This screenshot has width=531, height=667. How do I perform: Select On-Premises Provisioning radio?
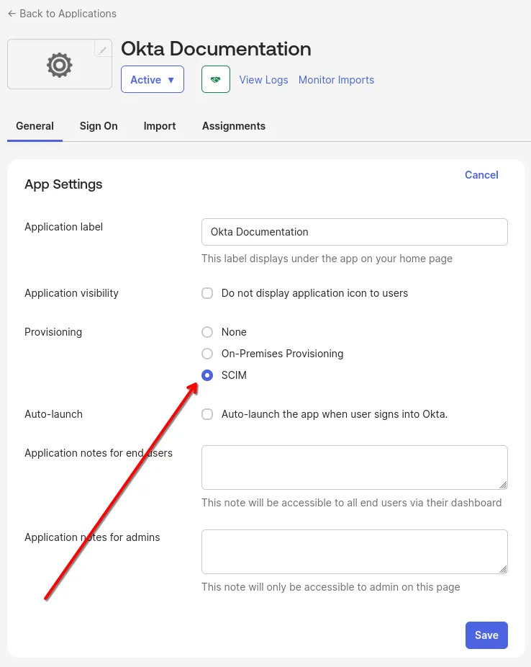(x=207, y=354)
